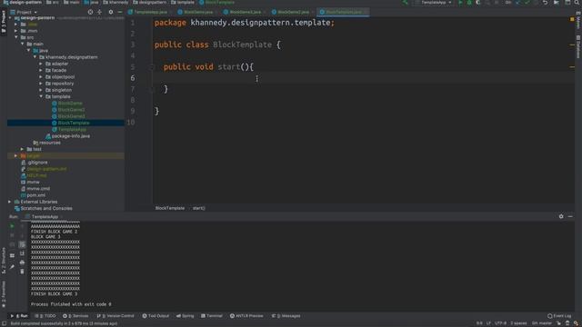Toggle soft-wrap icon in Run console
This screenshot has width=582, height=327.
(22, 244)
